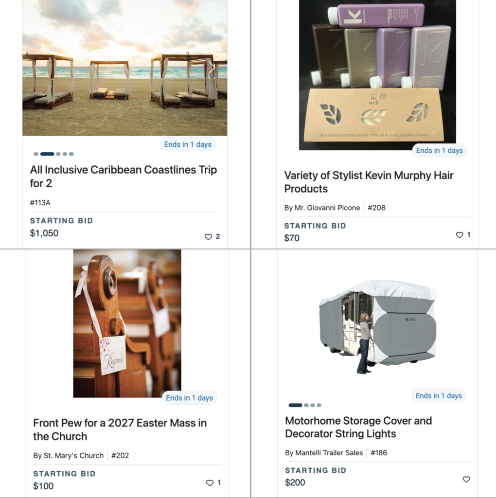
Task: Jump to last carousel dot on Caribbean trip
Action: pos(71,154)
